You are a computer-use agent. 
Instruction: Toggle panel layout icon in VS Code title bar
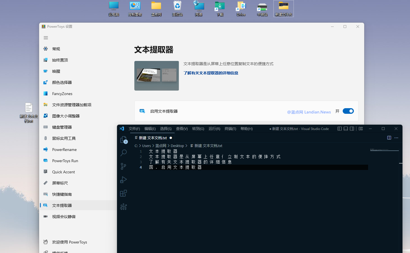pyautogui.click(x=346, y=129)
